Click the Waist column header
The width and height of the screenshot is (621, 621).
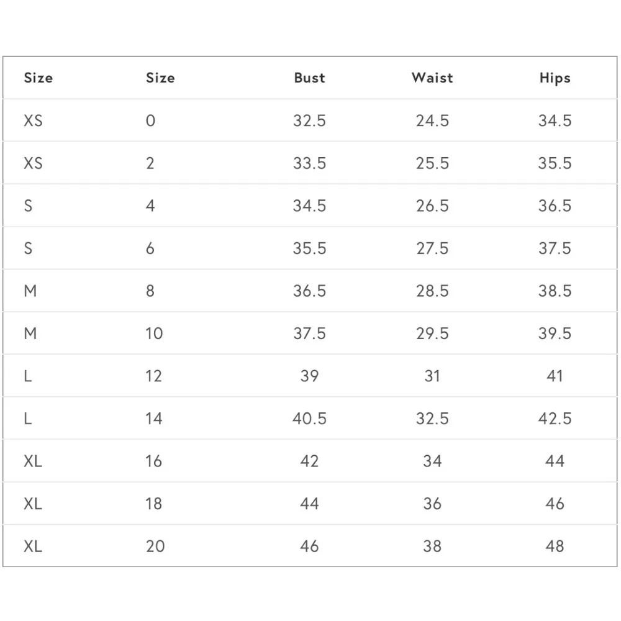pyautogui.click(x=432, y=78)
